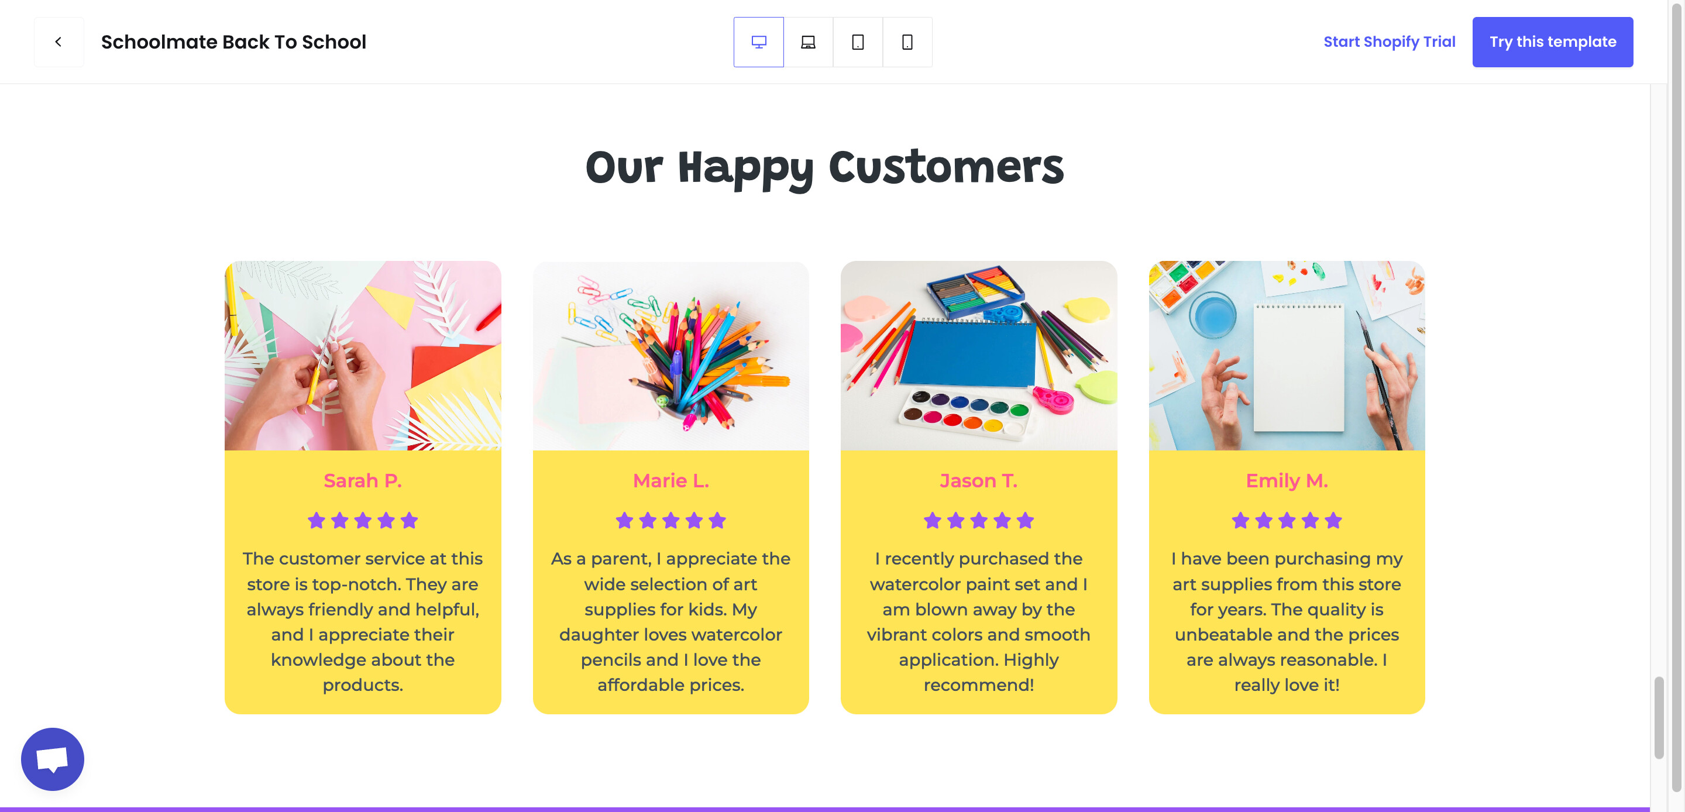Open Emily M.'s sketchpad image
Screen dimensions: 1685x812
coord(1286,355)
